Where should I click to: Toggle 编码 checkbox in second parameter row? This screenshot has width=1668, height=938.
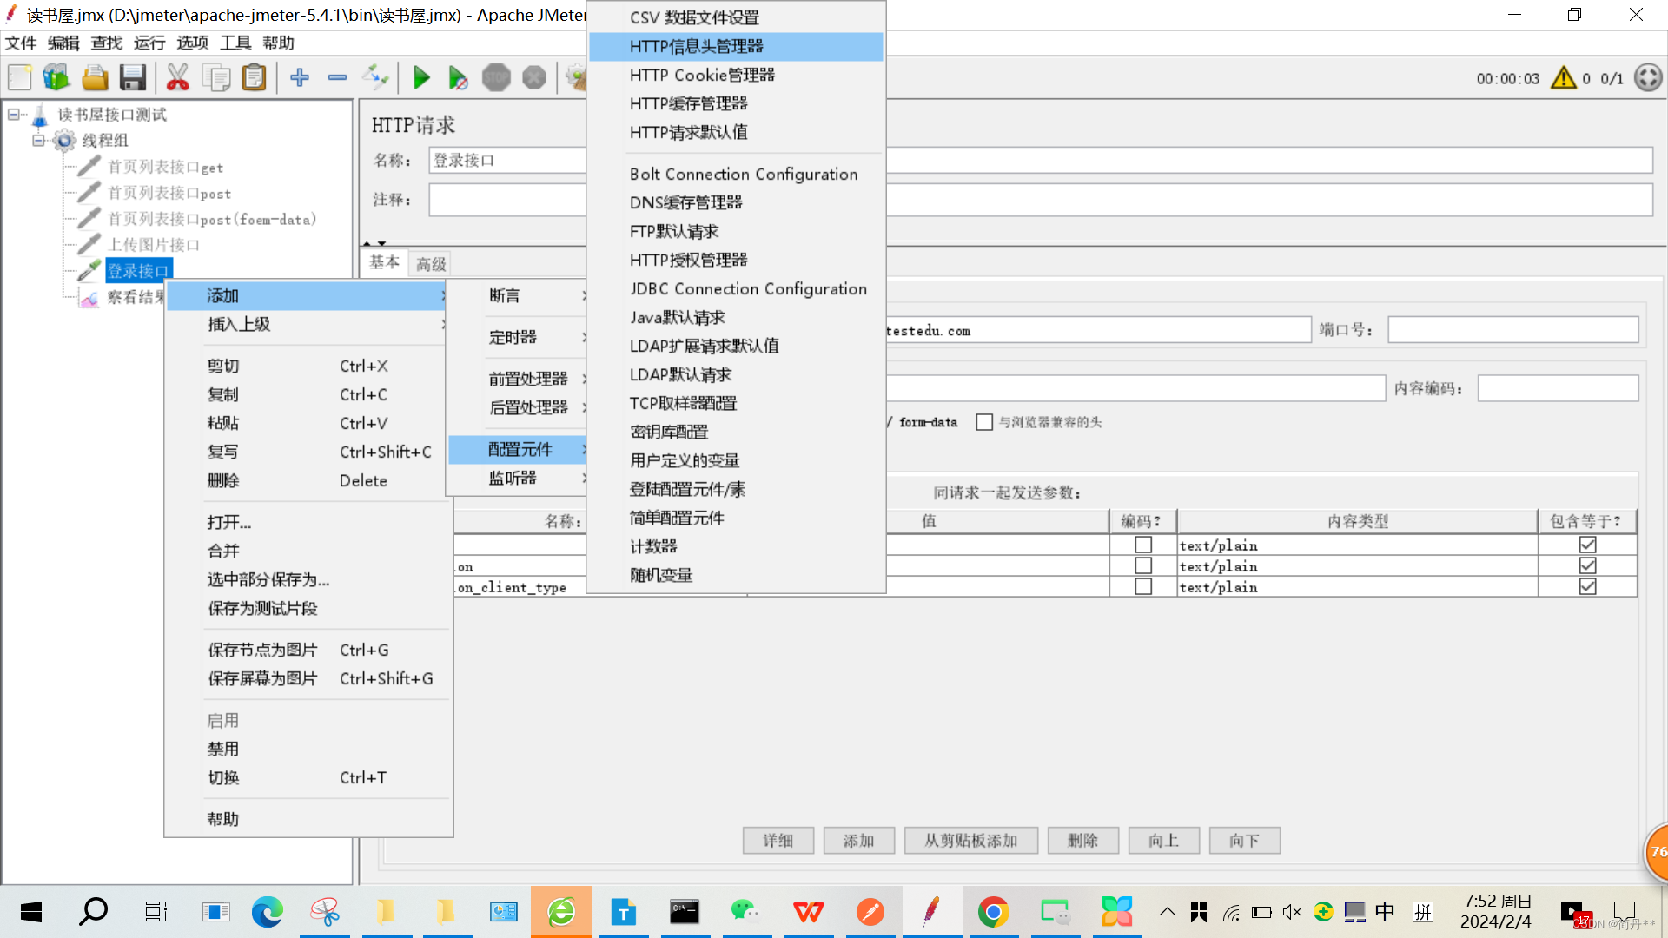[1143, 565]
